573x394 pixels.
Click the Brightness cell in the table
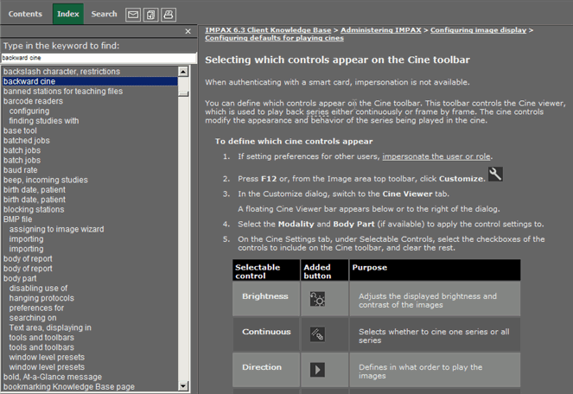266,299
